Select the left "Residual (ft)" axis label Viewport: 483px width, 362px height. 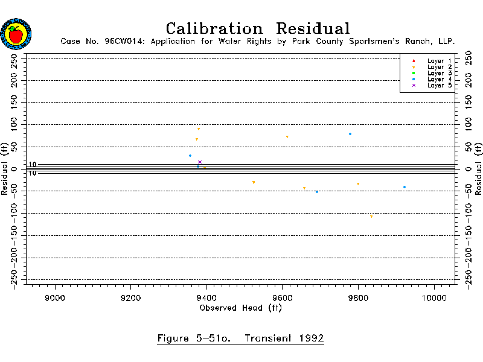[x=5, y=169]
